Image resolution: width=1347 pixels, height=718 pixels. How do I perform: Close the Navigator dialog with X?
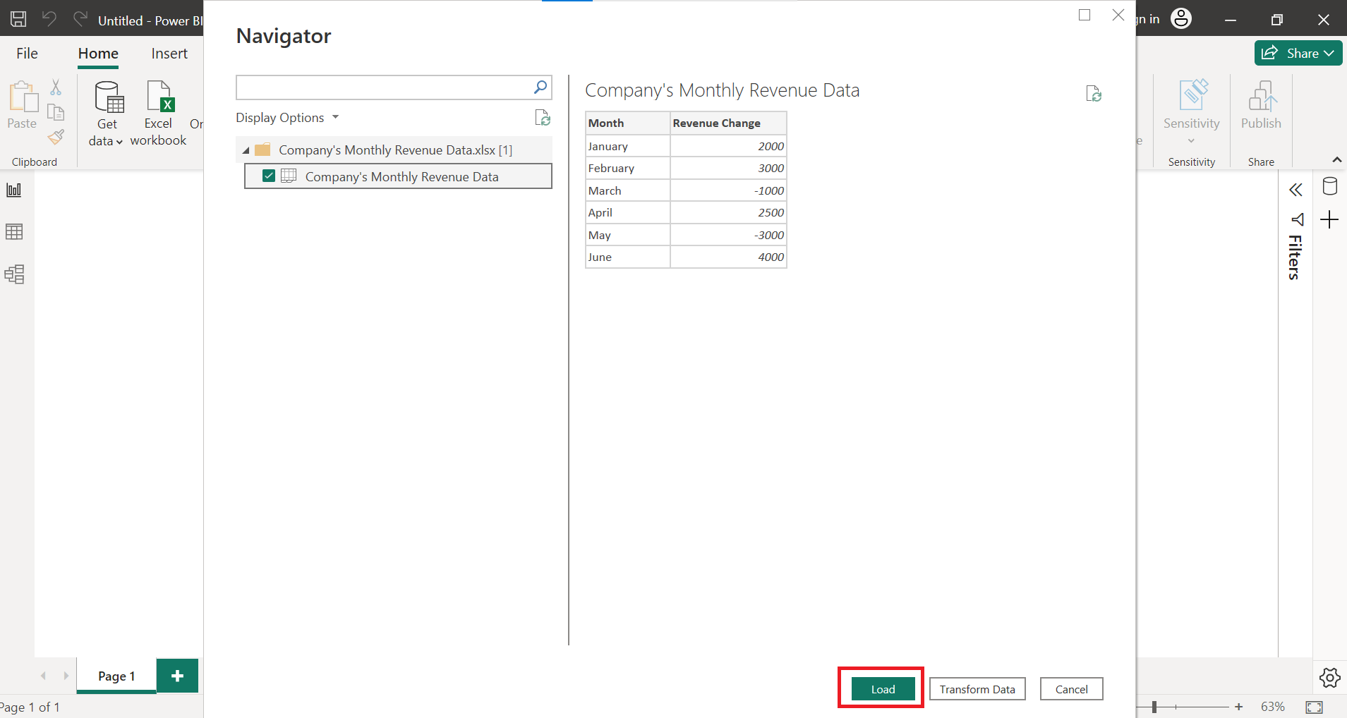click(x=1118, y=15)
